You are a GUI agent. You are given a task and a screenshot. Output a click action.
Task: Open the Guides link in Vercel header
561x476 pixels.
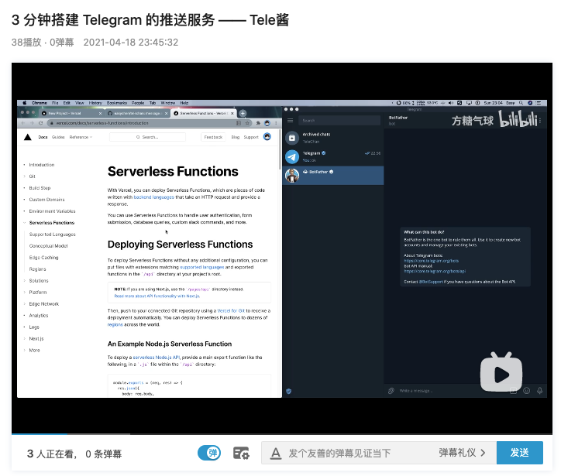[58, 137]
